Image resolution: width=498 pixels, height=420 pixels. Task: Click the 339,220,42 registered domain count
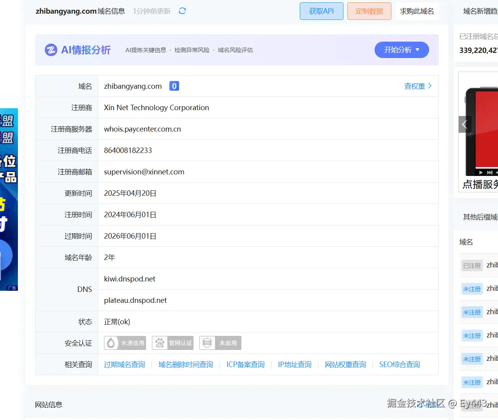pos(479,50)
